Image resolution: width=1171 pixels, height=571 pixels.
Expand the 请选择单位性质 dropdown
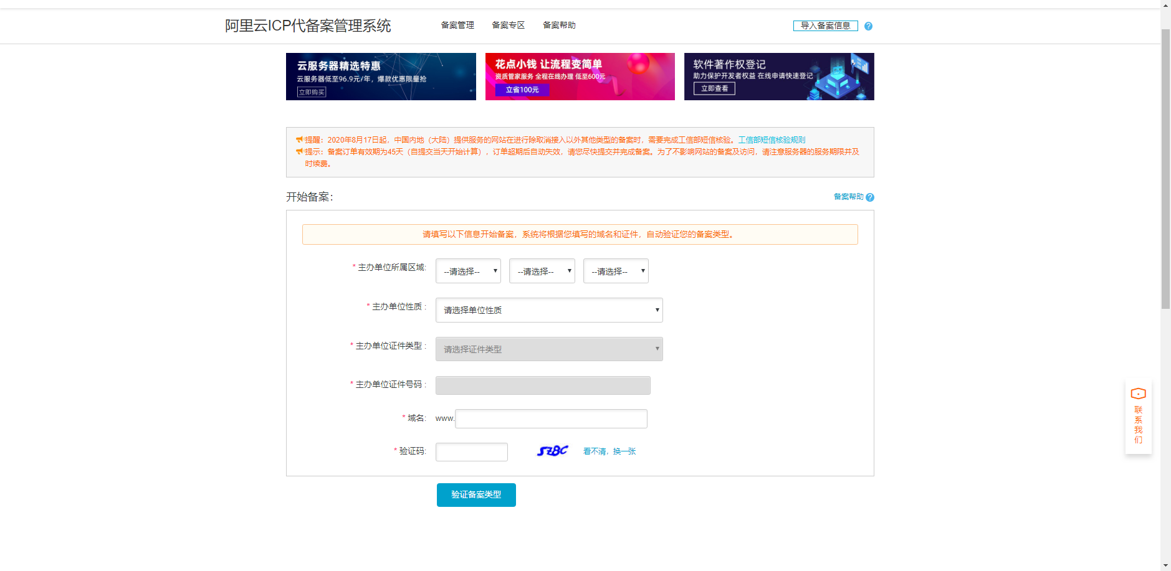tap(549, 310)
